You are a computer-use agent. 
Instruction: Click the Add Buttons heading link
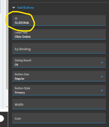click(x=26, y=8)
